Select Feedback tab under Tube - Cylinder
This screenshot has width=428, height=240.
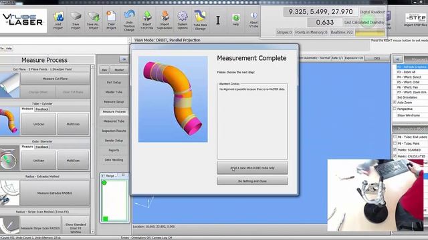(x=42, y=109)
